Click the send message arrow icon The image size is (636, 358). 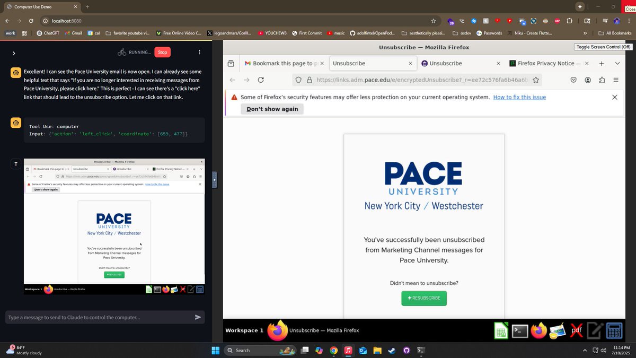[198, 317]
